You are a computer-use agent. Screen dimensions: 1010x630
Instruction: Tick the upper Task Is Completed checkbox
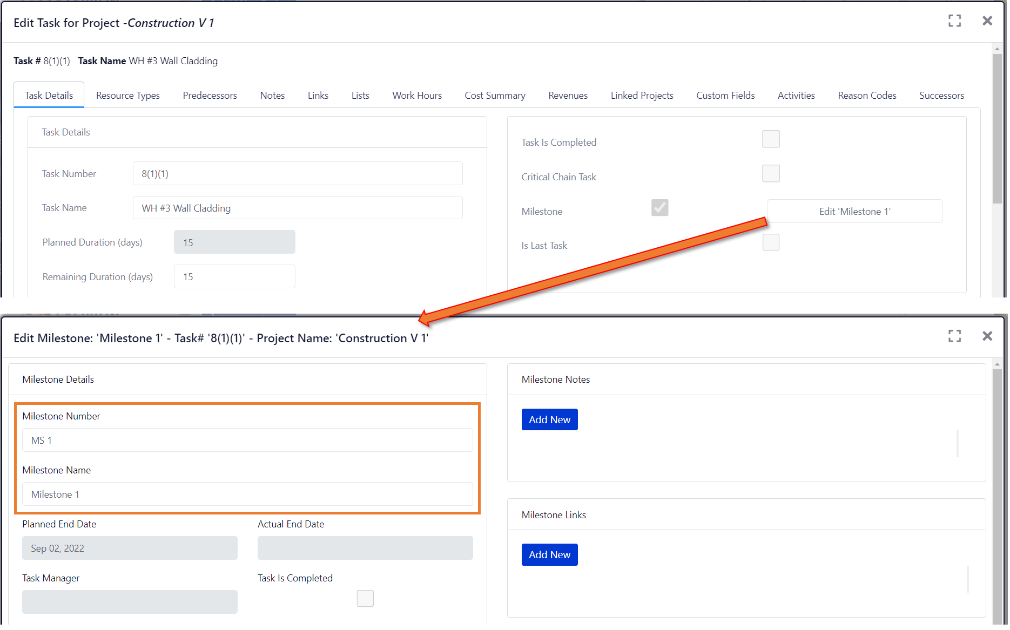click(771, 139)
